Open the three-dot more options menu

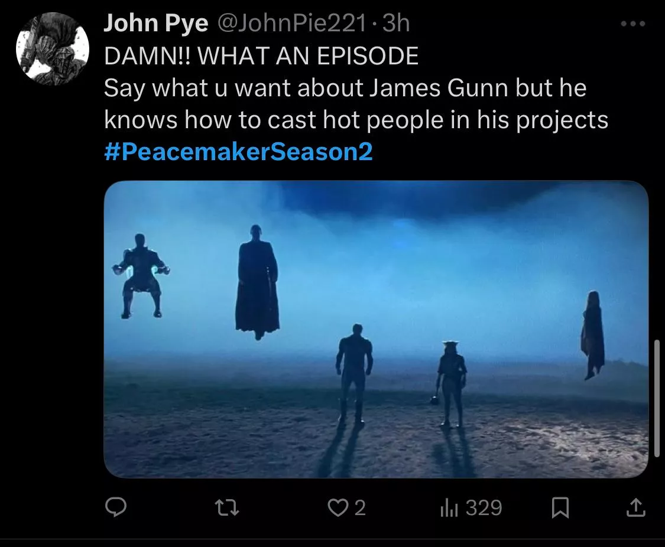pos(633,24)
